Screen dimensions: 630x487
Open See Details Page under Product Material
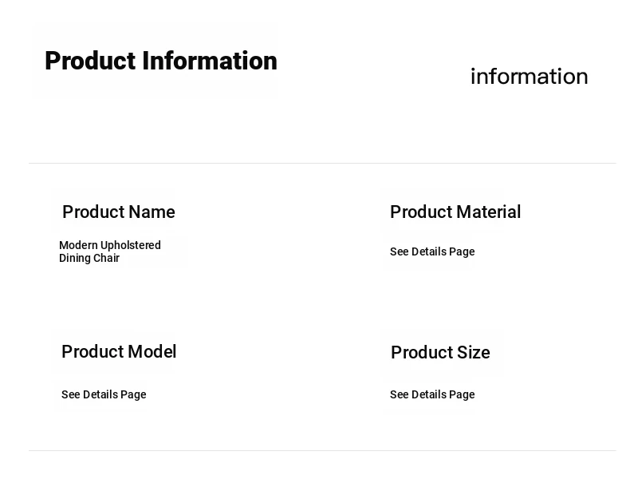(431, 252)
